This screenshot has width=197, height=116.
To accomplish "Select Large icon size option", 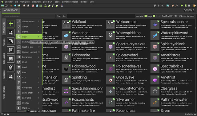I will (148, 16).
